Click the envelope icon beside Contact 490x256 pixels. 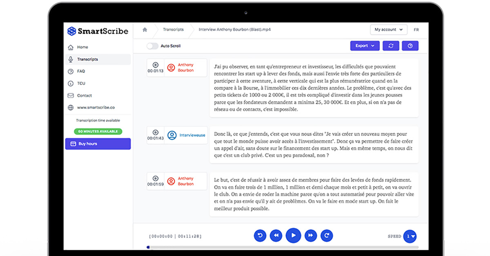[71, 95]
